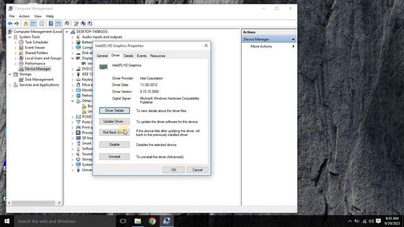Click OK in the Properties dialog

click(174, 170)
